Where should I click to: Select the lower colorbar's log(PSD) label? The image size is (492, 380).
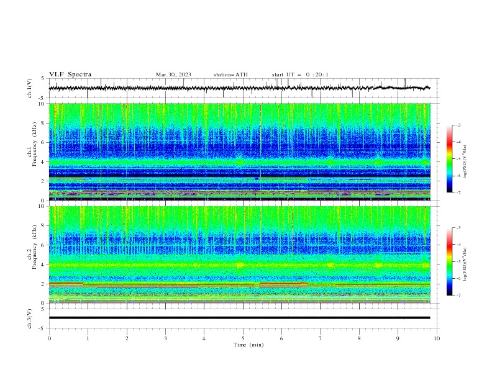[x=465, y=265]
